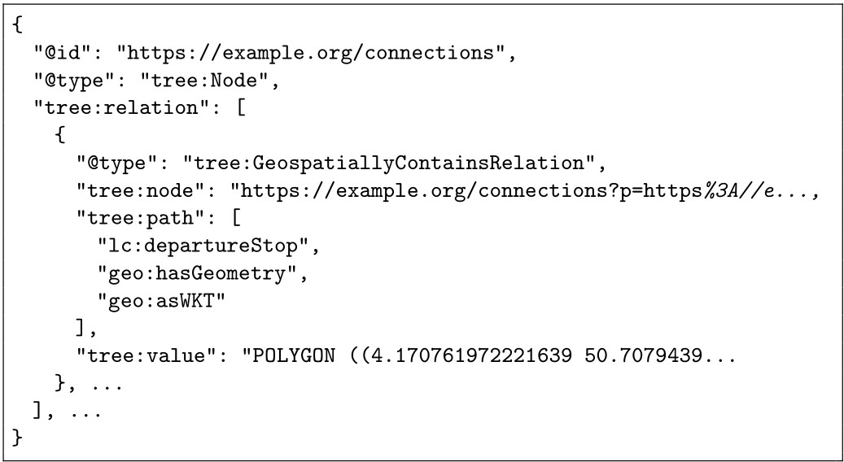This screenshot has height=462, width=844.
Task: Click the "tree:path" key
Action: [x=138, y=218]
